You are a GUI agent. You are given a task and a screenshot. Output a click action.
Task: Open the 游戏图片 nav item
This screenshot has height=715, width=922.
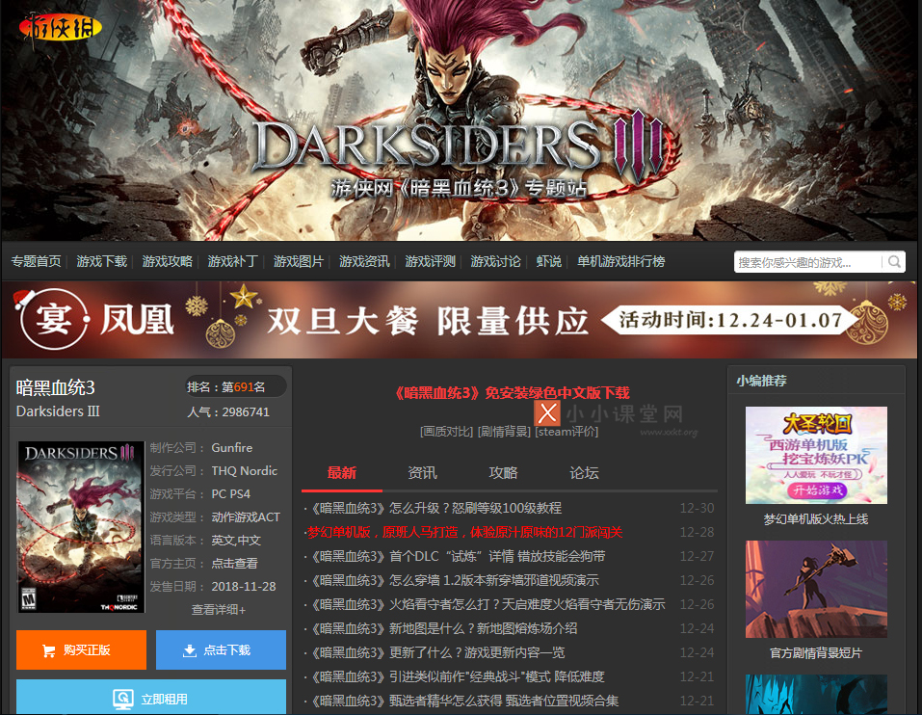299,262
